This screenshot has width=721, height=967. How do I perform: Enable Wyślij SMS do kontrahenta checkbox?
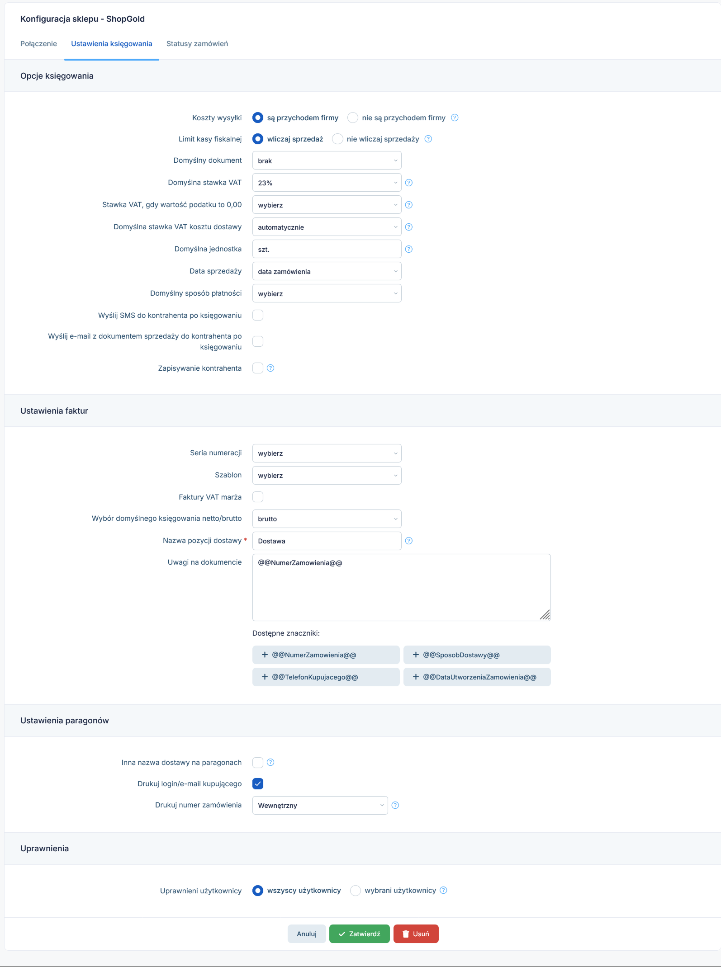[x=258, y=315]
